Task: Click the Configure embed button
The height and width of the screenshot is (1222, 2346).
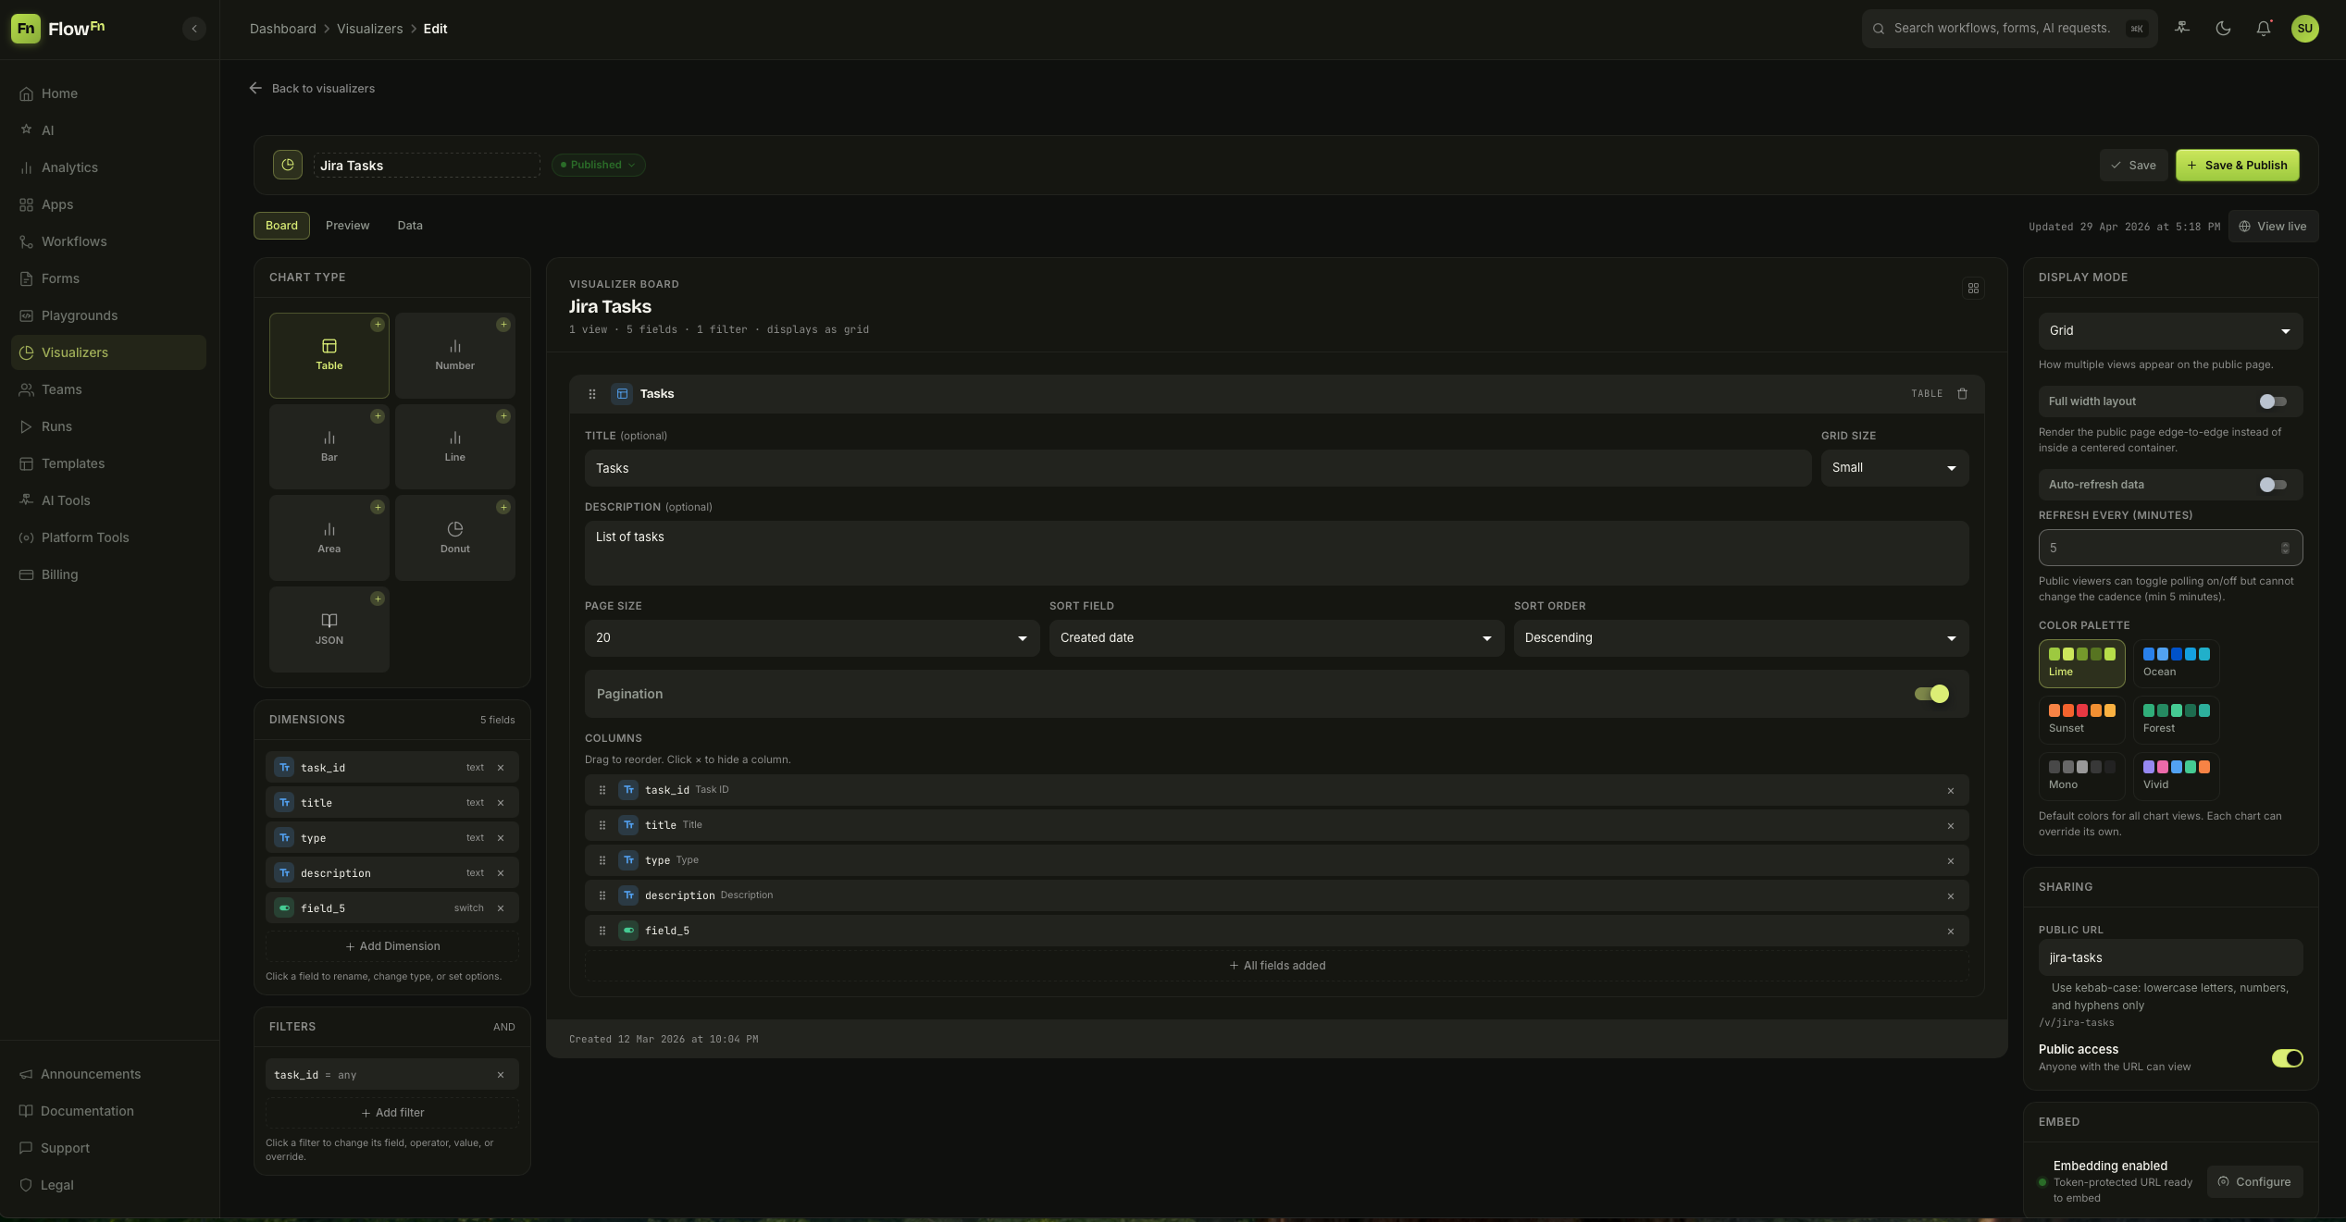Action: (x=2254, y=1182)
